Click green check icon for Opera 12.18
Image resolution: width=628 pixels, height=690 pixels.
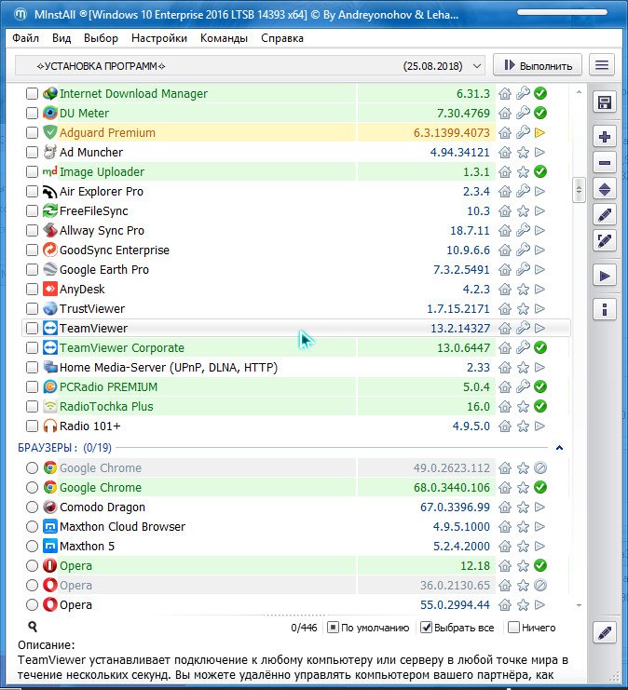(x=540, y=565)
